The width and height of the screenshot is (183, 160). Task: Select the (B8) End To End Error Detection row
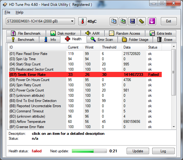pos(85,101)
